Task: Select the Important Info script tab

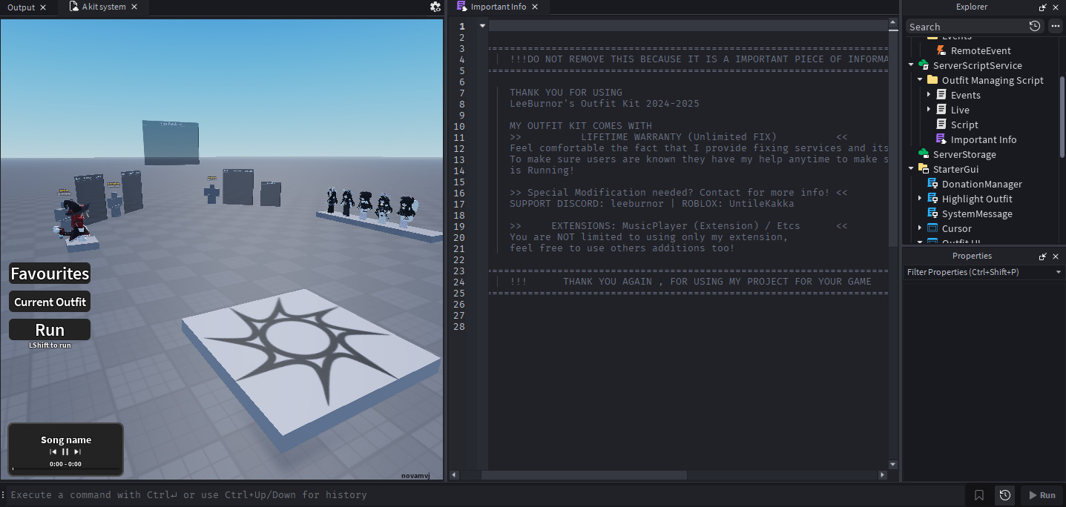Action: (x=499, y=7)
